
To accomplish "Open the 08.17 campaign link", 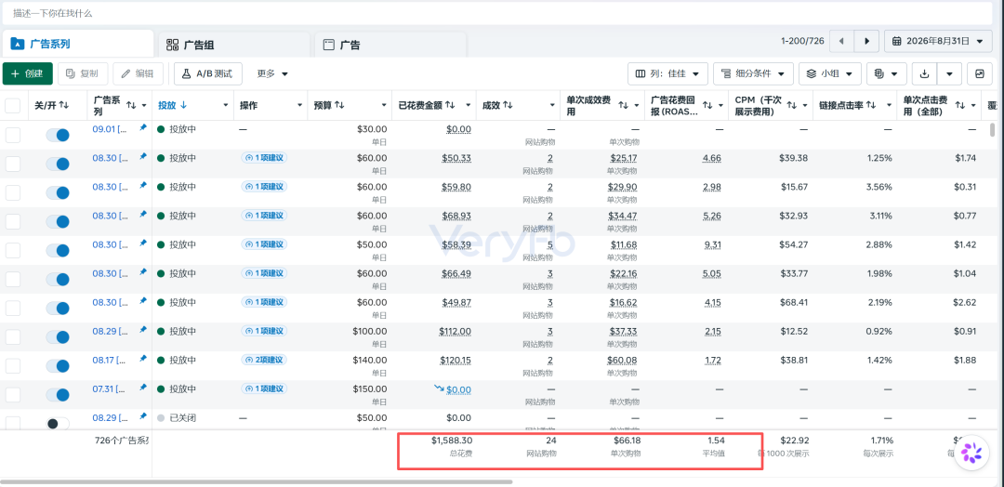I will coord(110,361).
